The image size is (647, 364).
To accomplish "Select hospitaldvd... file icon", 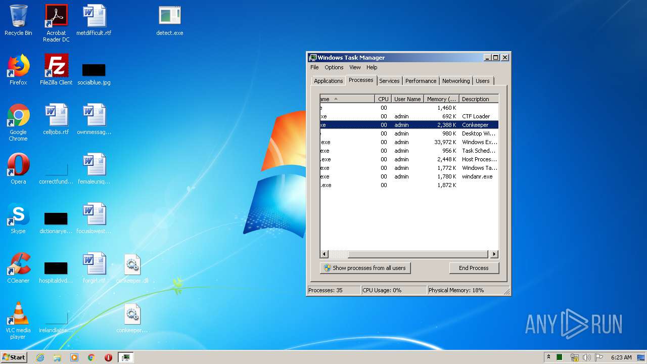I will coord(56,272).
